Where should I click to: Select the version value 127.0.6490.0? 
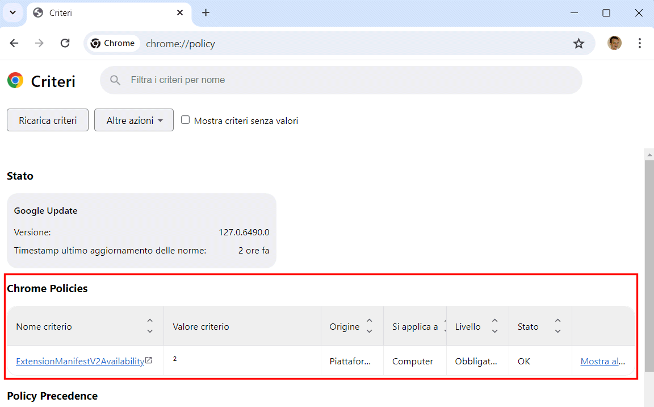[x=244, y=232]
